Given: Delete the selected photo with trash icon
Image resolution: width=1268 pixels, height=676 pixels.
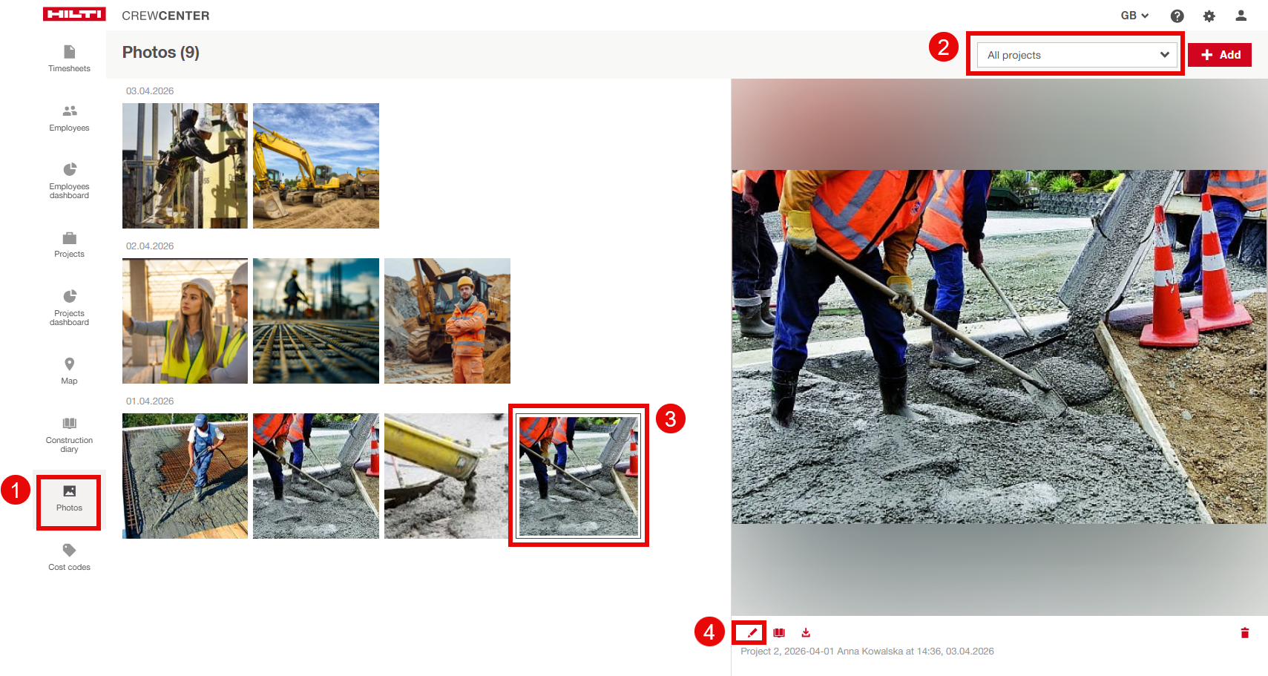Looking at the screenshot, I should [1245, 633].
